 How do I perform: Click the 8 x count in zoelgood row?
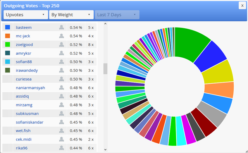click(x=91, y=45)
